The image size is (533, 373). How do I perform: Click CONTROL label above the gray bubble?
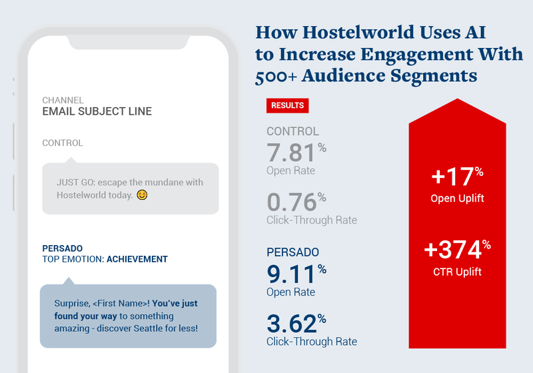click(63, 143)
